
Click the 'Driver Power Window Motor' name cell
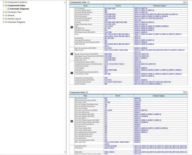(89, 130)
